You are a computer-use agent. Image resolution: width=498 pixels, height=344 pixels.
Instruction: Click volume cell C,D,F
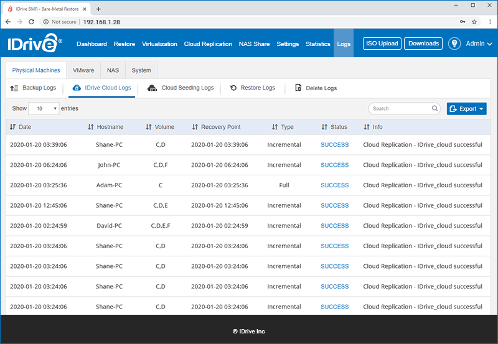click(161, 165)
